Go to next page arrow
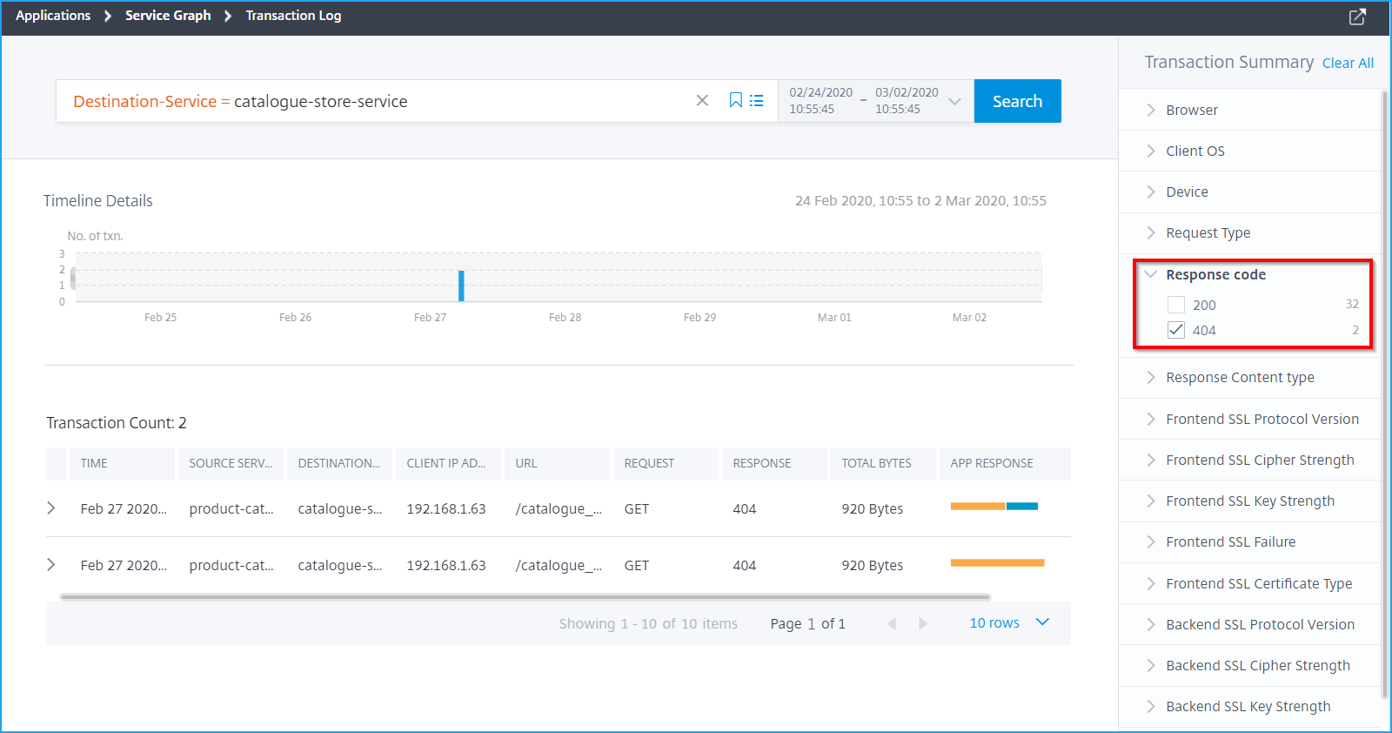The width and height of the screenshot is (1392, 733). [x=923, y=623]
